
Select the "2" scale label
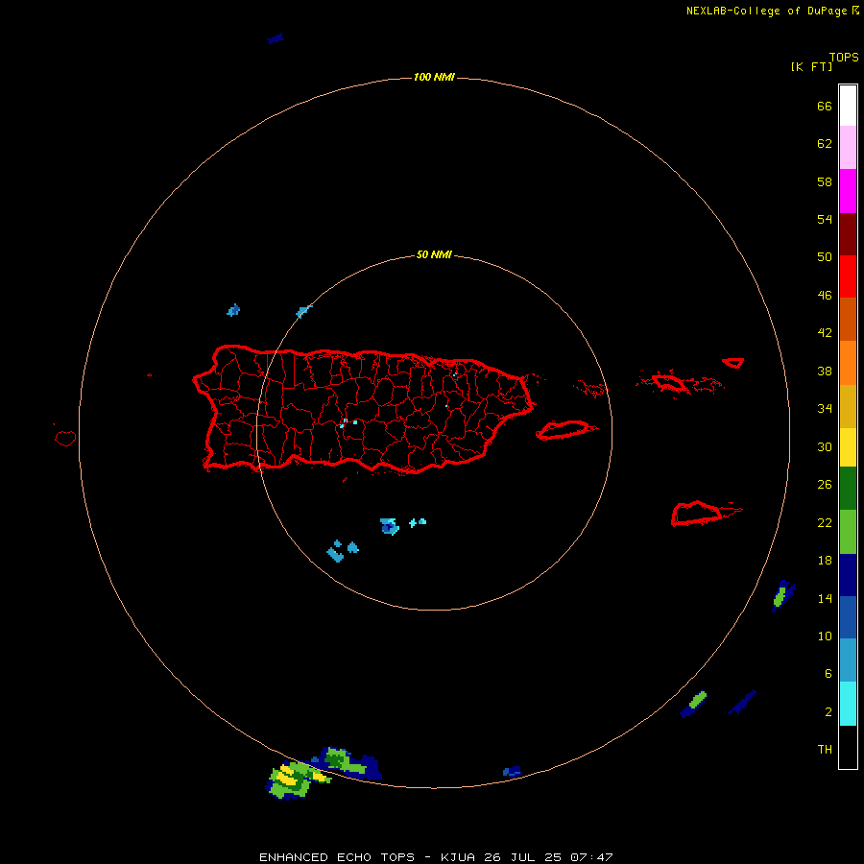(828, 711)
